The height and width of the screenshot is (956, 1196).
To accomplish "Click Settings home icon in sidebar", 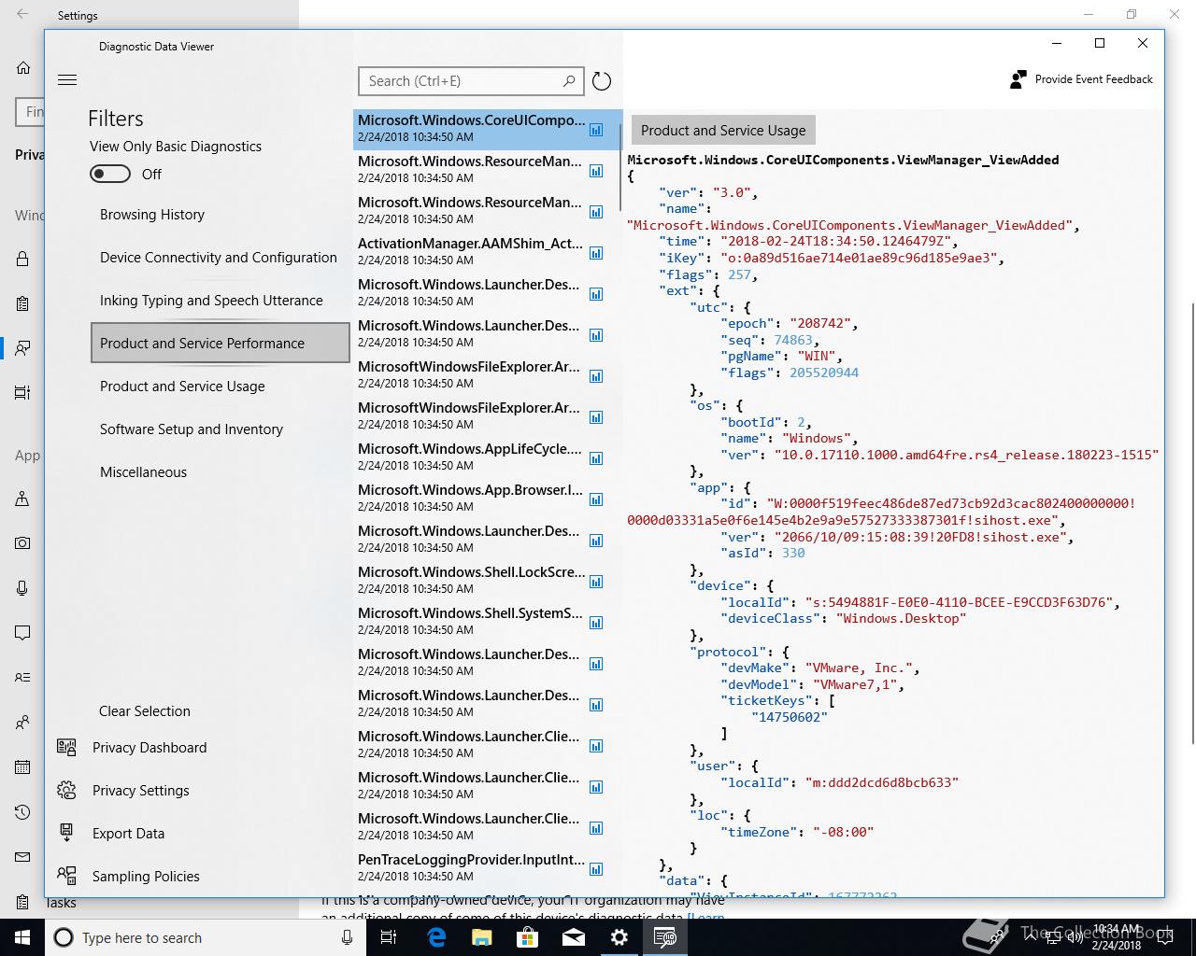I will [22, 68].
